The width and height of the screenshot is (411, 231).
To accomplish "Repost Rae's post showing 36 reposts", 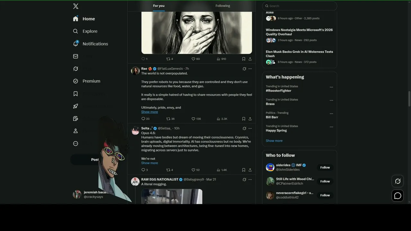I will click(171, 119).
